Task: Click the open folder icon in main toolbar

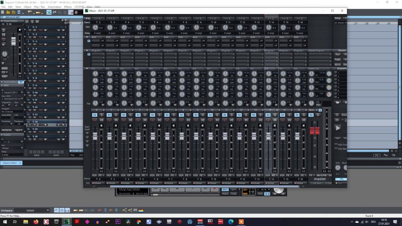Action: point(8,12)
